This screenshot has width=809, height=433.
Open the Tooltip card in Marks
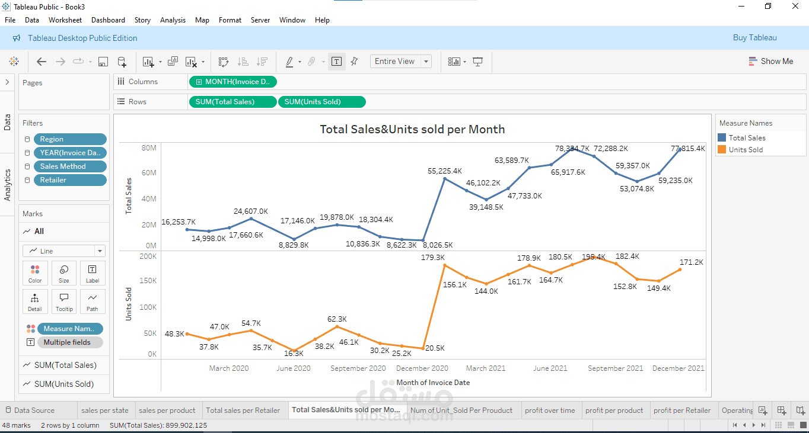tap(64, 302)
